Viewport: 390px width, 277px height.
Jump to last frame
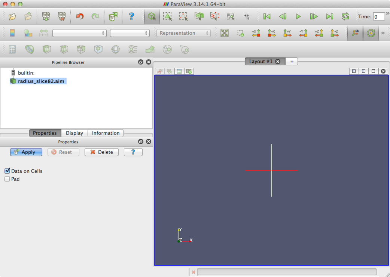330,17
